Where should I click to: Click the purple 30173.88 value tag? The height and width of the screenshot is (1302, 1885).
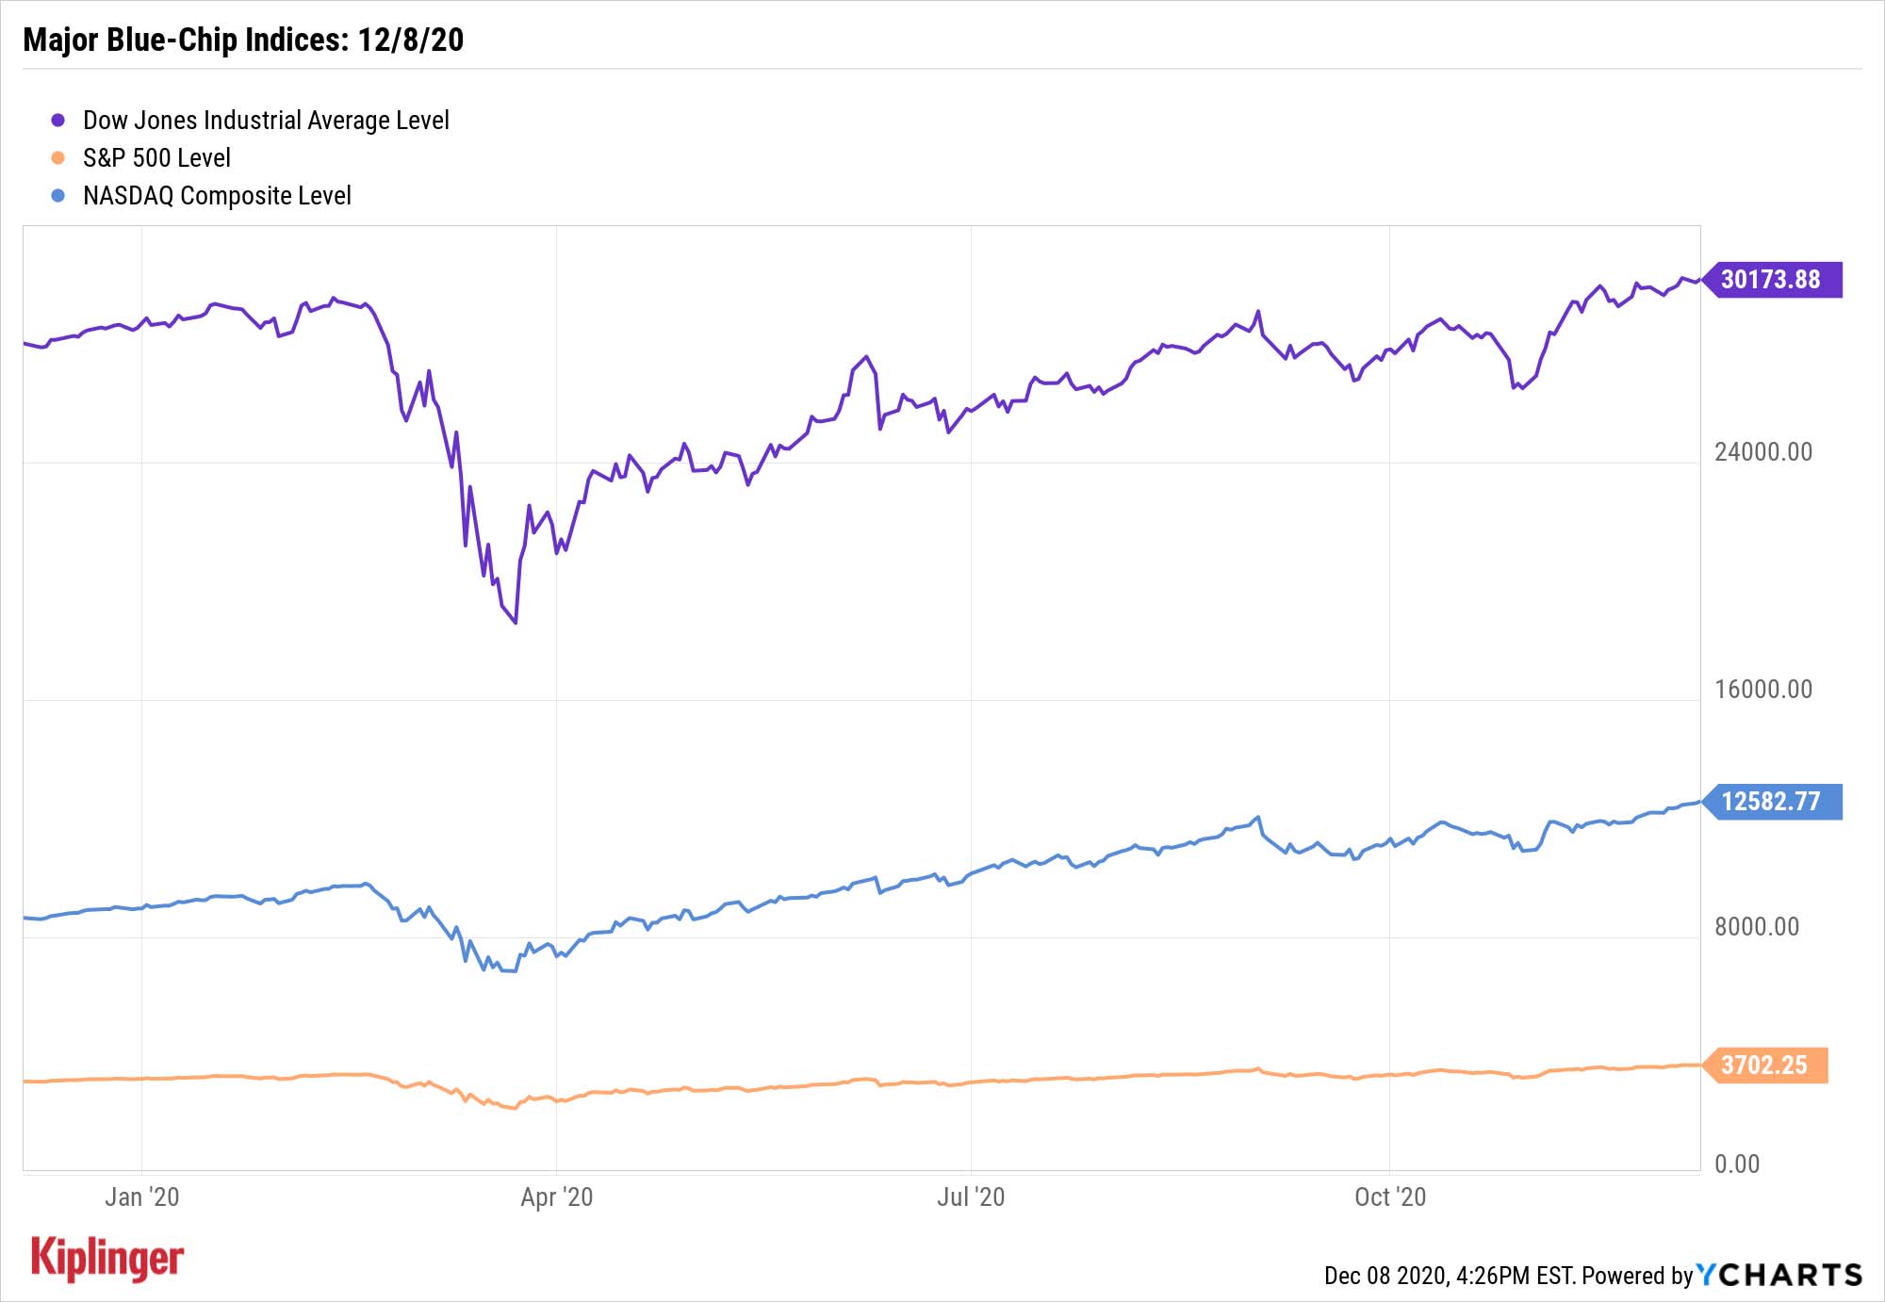point(1772,280)
